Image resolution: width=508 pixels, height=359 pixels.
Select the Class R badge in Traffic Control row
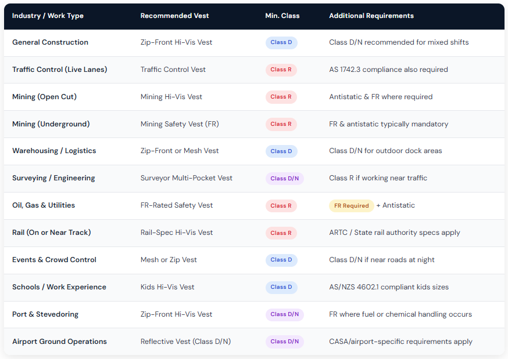pyautogui.click(x=281, y=70)
